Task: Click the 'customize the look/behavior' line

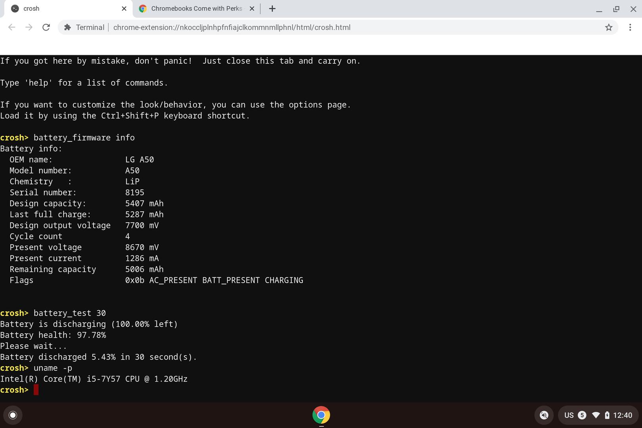Action: click(176, 105)
